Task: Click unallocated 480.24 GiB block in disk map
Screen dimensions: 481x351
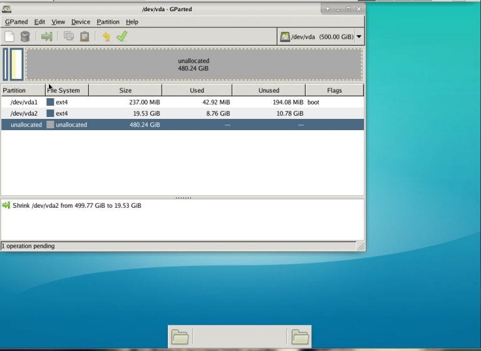Action: pyautogui.click(x=194, y=64)
